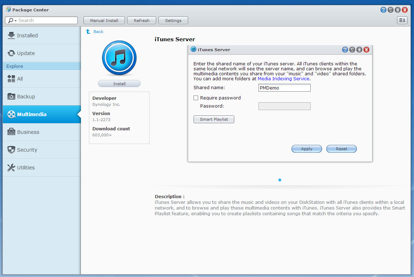Refresh the package list
Image resolution: width=414 pixels, height=277 pixels.
142,20
